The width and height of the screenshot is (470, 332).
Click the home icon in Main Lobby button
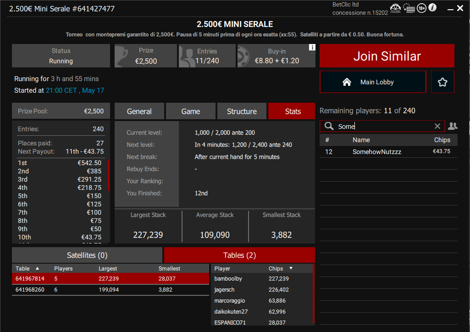(347, 82)
